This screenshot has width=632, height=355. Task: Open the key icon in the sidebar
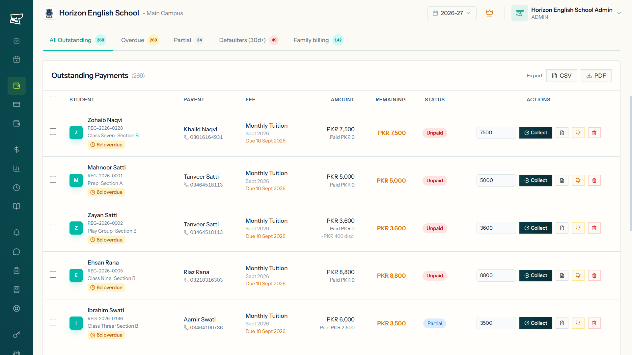coord(16,335)
